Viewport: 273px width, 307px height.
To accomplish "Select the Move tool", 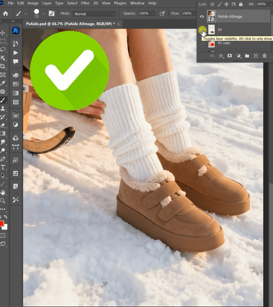I will pyautogui.click(x=2, y=33).
